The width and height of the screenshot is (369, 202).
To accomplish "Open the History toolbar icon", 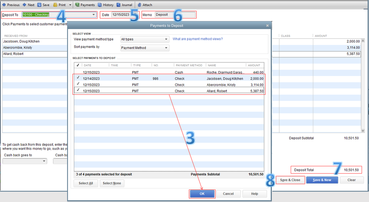I will (x=100, y=5).
